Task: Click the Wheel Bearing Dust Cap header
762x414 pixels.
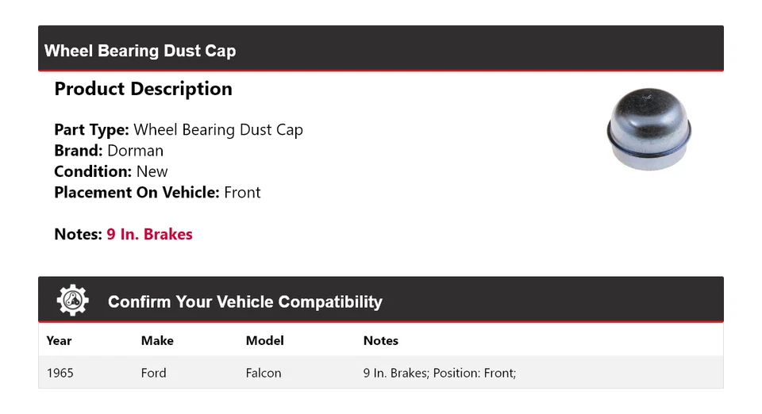Action: tap(140, 51)
